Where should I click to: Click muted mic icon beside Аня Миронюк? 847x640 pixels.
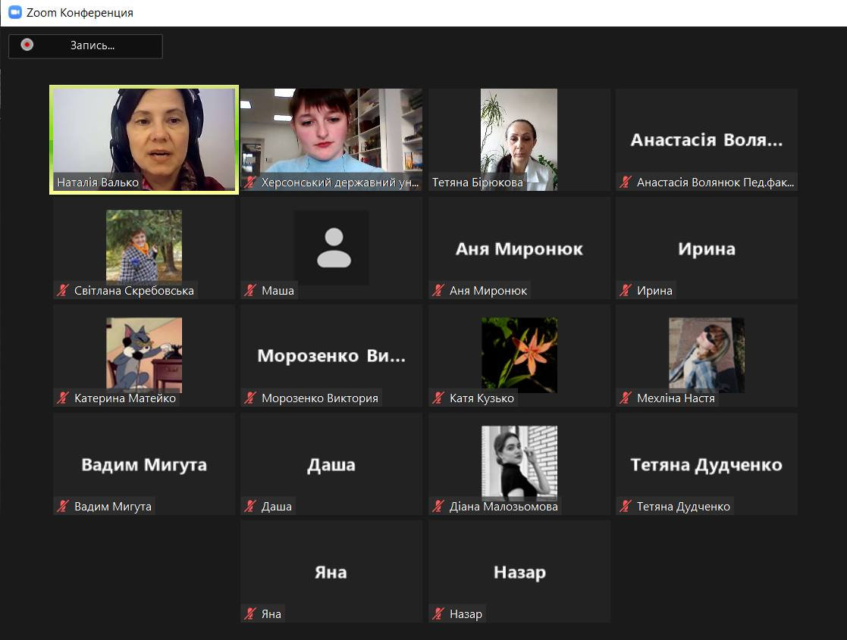pos(438,290)
